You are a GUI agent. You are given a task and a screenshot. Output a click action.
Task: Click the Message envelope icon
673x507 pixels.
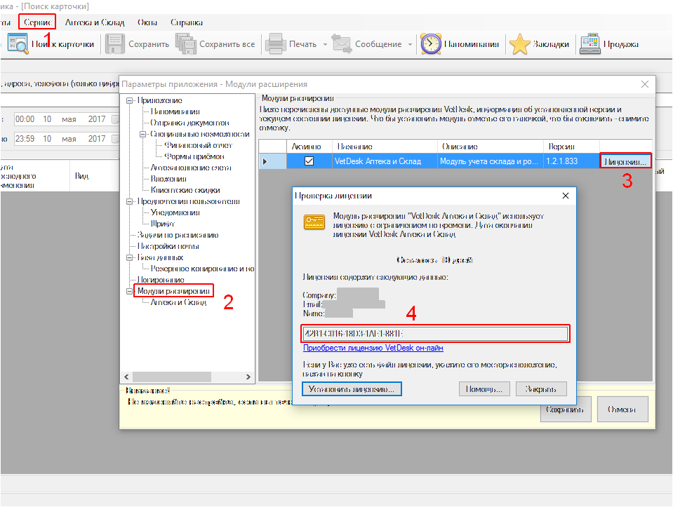click(x=342, y=43)
